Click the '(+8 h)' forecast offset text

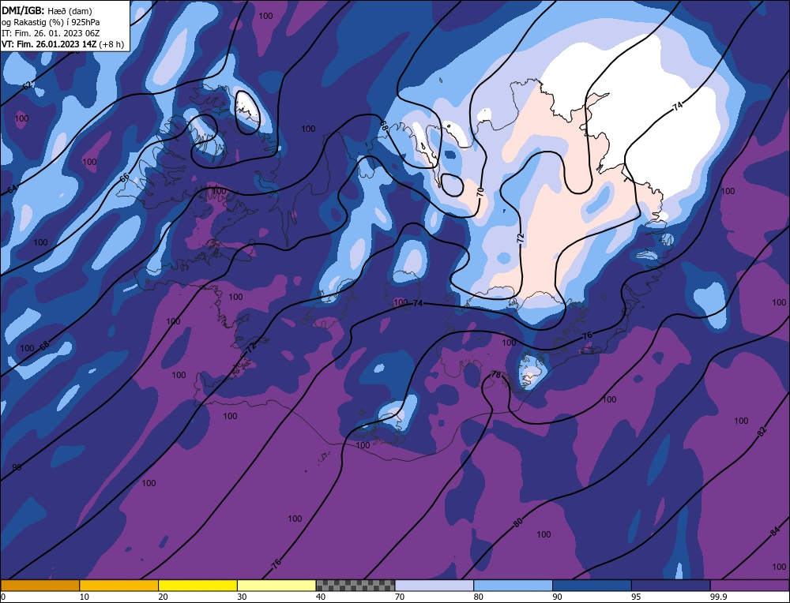tap(111, 44)
